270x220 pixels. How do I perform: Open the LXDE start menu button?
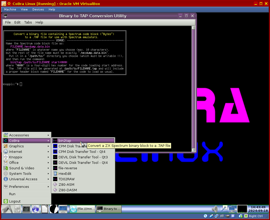tap(7, 209)
